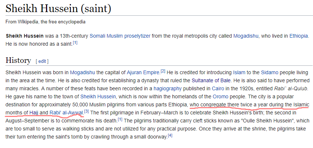Edit the History section
This screenshot has width=313, height=148.
point(42,61)
